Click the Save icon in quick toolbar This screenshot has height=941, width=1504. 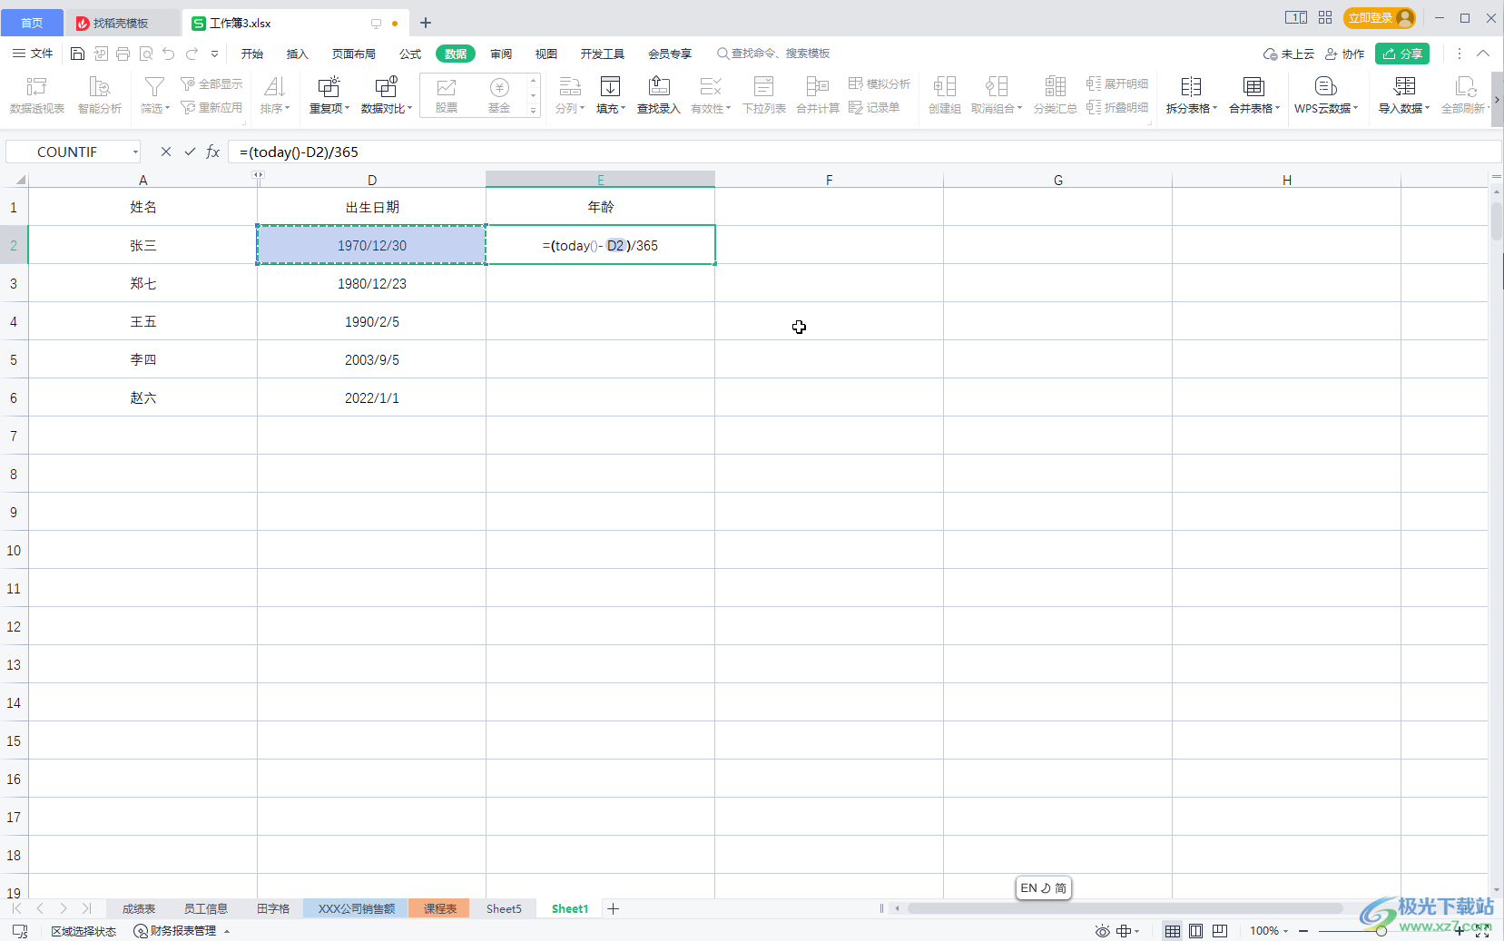(x=78, y=54)
